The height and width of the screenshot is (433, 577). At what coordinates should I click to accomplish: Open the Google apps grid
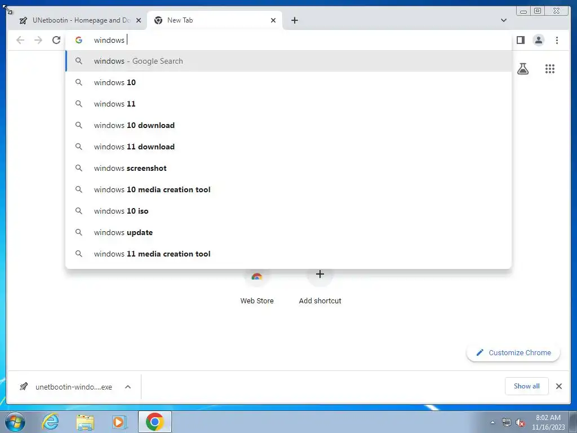550,69
